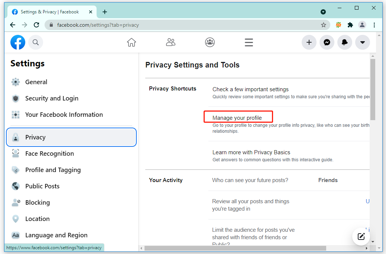Click 'Check a few important settings'

(x=250, y=89)
